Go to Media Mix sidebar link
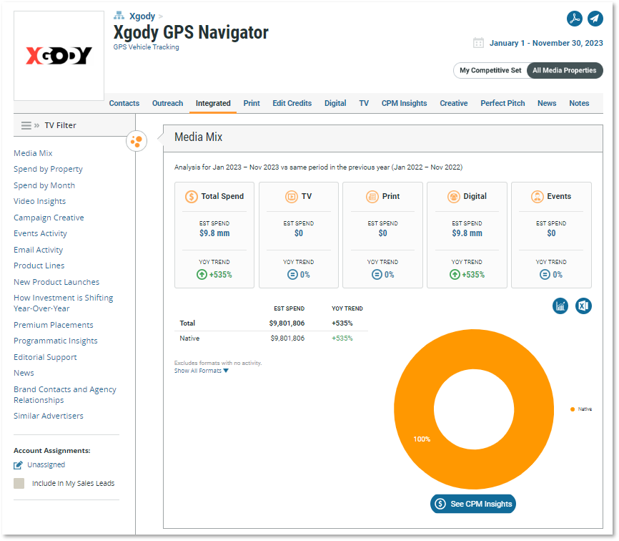The width and height of the screenshot is (619, 541). tap(33, 153)
